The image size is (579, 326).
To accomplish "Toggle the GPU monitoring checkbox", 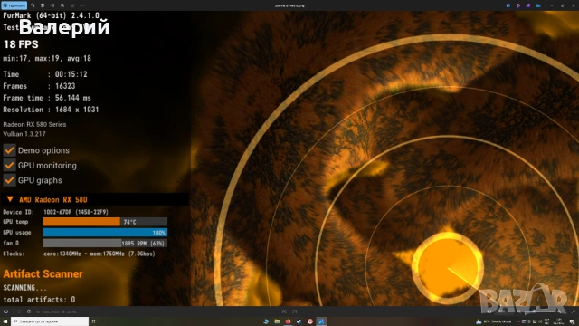I will (9, 165).
